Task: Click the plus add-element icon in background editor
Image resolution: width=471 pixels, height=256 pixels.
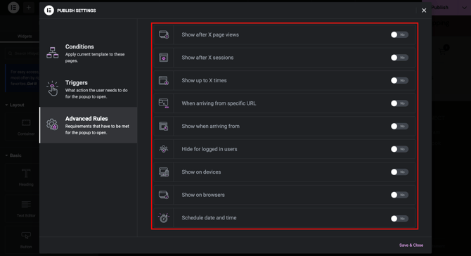Action: pyautogui.click(x=29, y=8)
